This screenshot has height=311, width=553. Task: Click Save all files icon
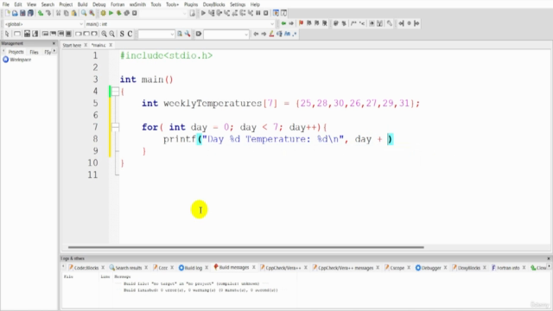[x=31, y=14]
